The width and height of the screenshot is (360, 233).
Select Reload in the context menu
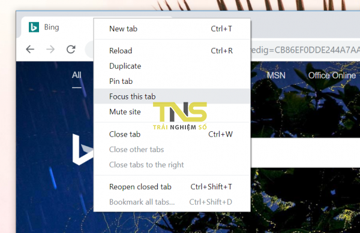tap(172, 51)
